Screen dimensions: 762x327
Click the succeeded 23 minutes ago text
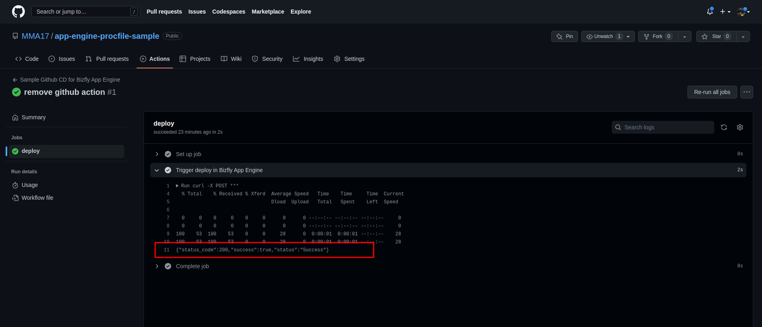[x=188, y=132]
